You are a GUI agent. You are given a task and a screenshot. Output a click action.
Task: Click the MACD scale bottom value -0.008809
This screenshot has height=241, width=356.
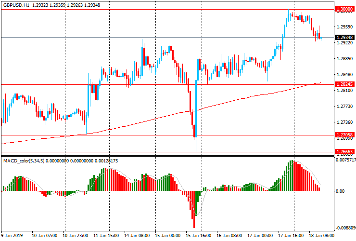pyautogui.click(x=346, y=228)
